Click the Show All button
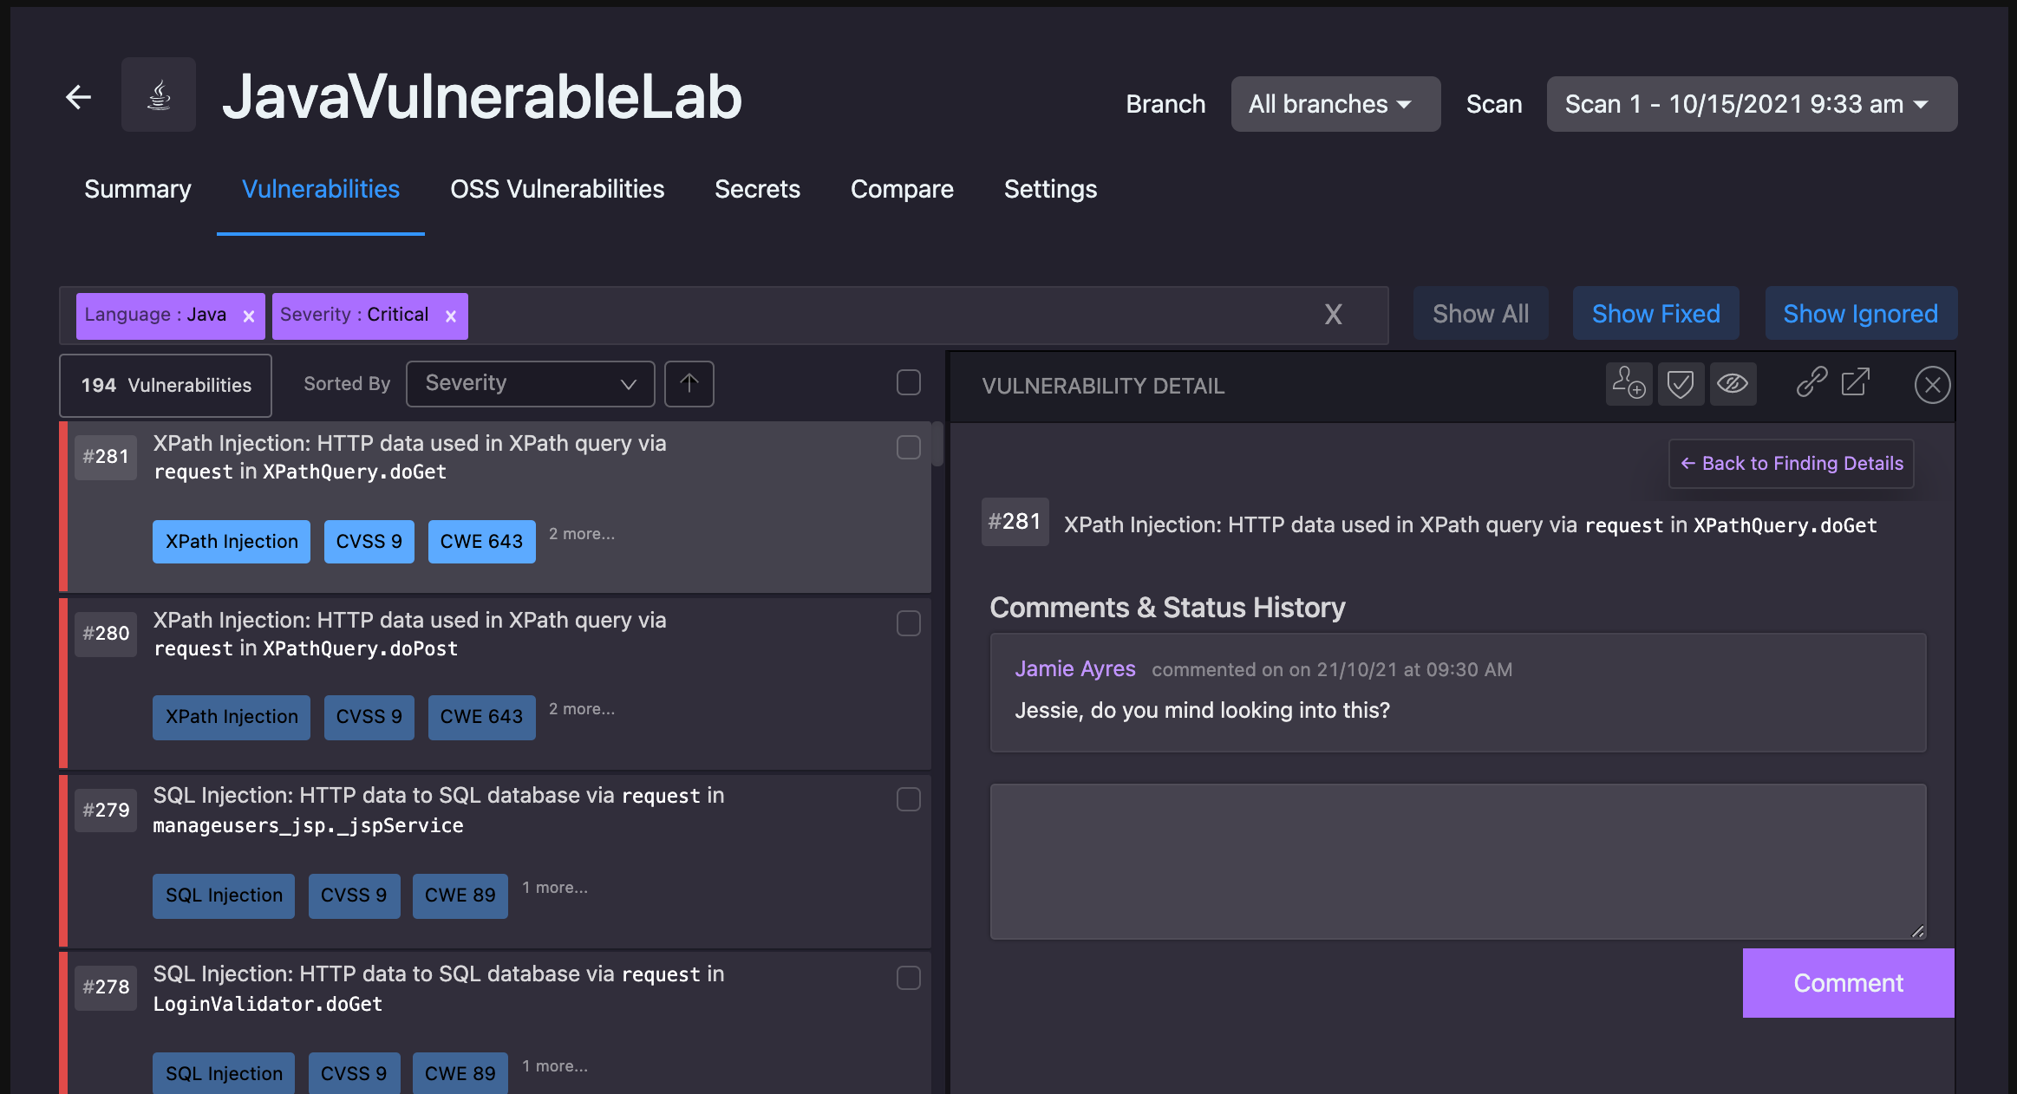The image size is (2017, 1094). (x=1480, y=314)
